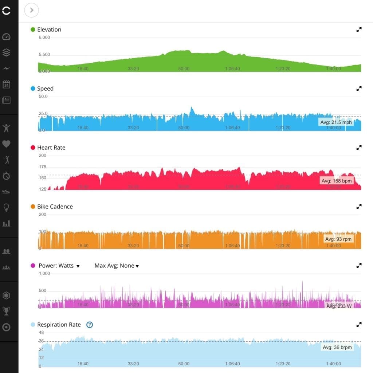Open the running shoe gear icon
The height and width of the screenshot is (373, 373).
(6, 192)
